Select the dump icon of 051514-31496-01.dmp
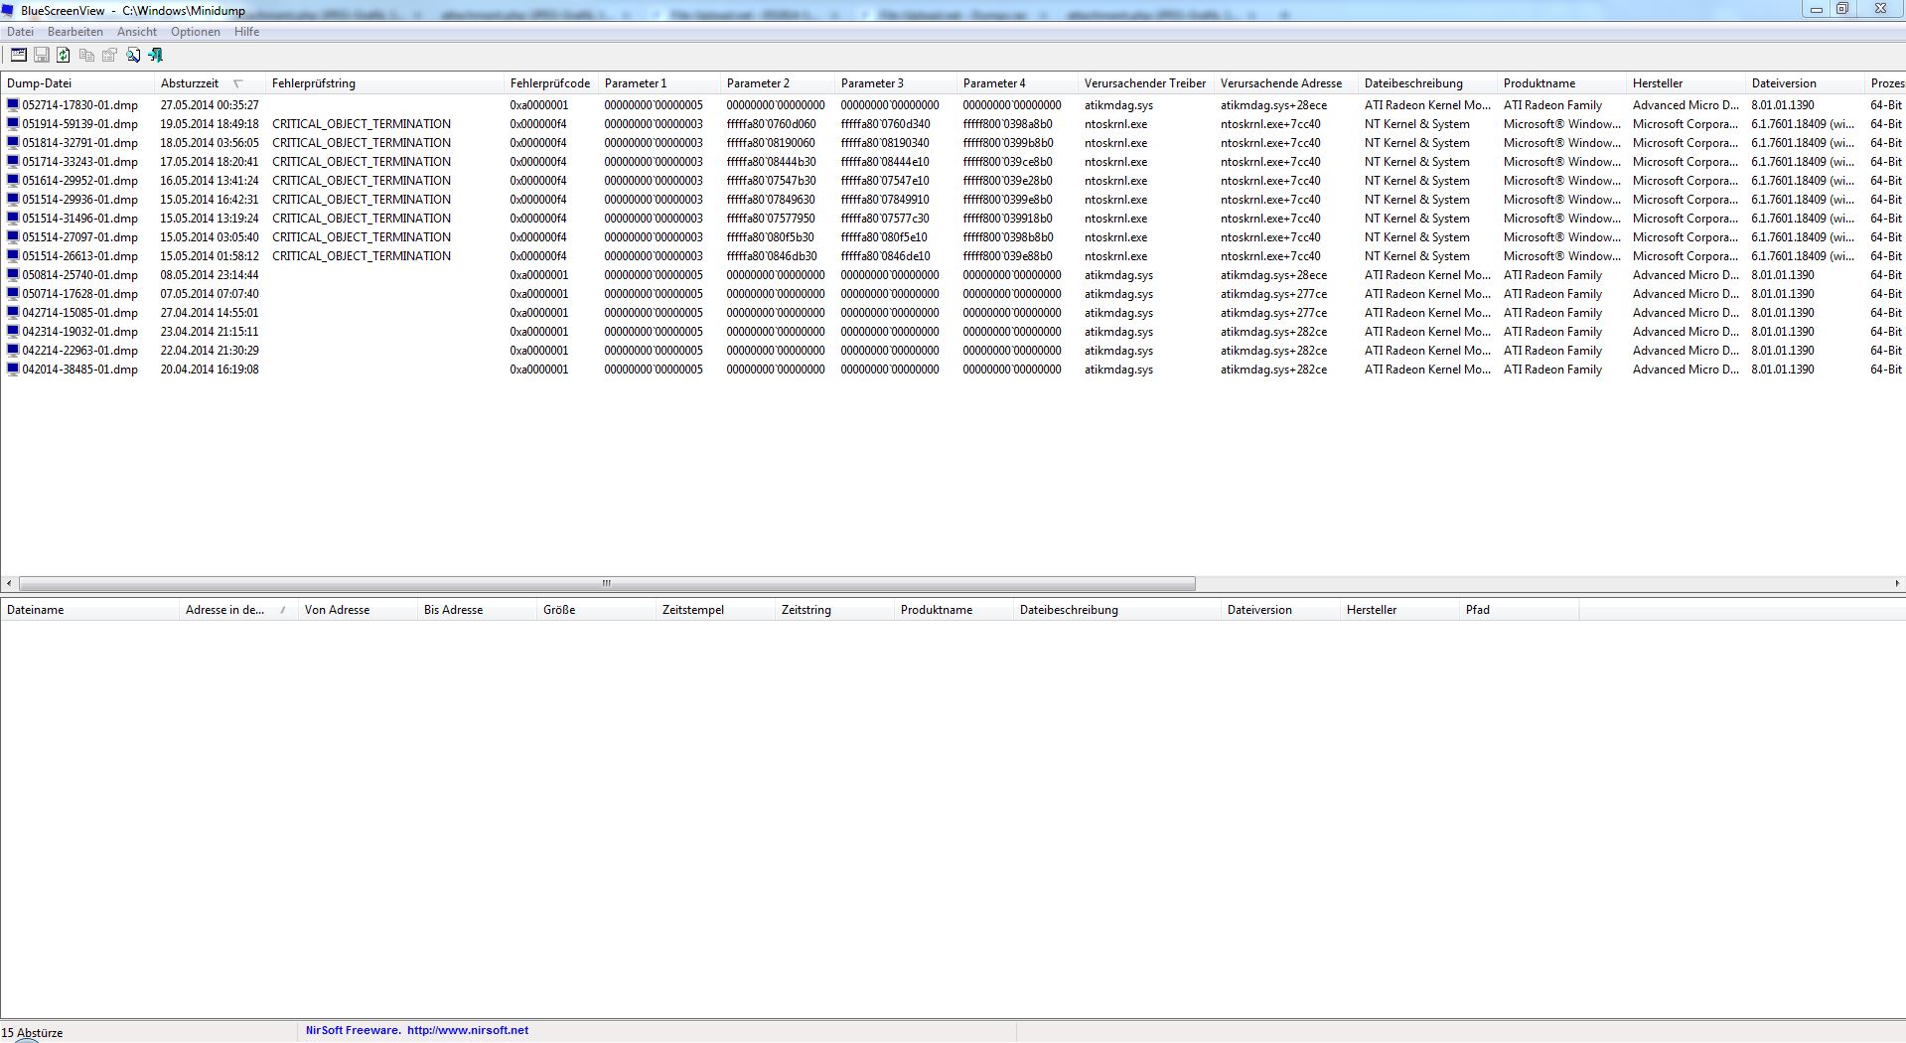 tap(13, 218)
